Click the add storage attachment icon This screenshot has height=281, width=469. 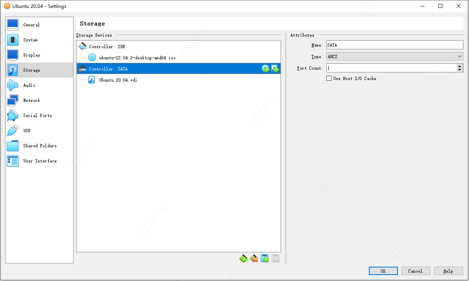click(265, 258)
